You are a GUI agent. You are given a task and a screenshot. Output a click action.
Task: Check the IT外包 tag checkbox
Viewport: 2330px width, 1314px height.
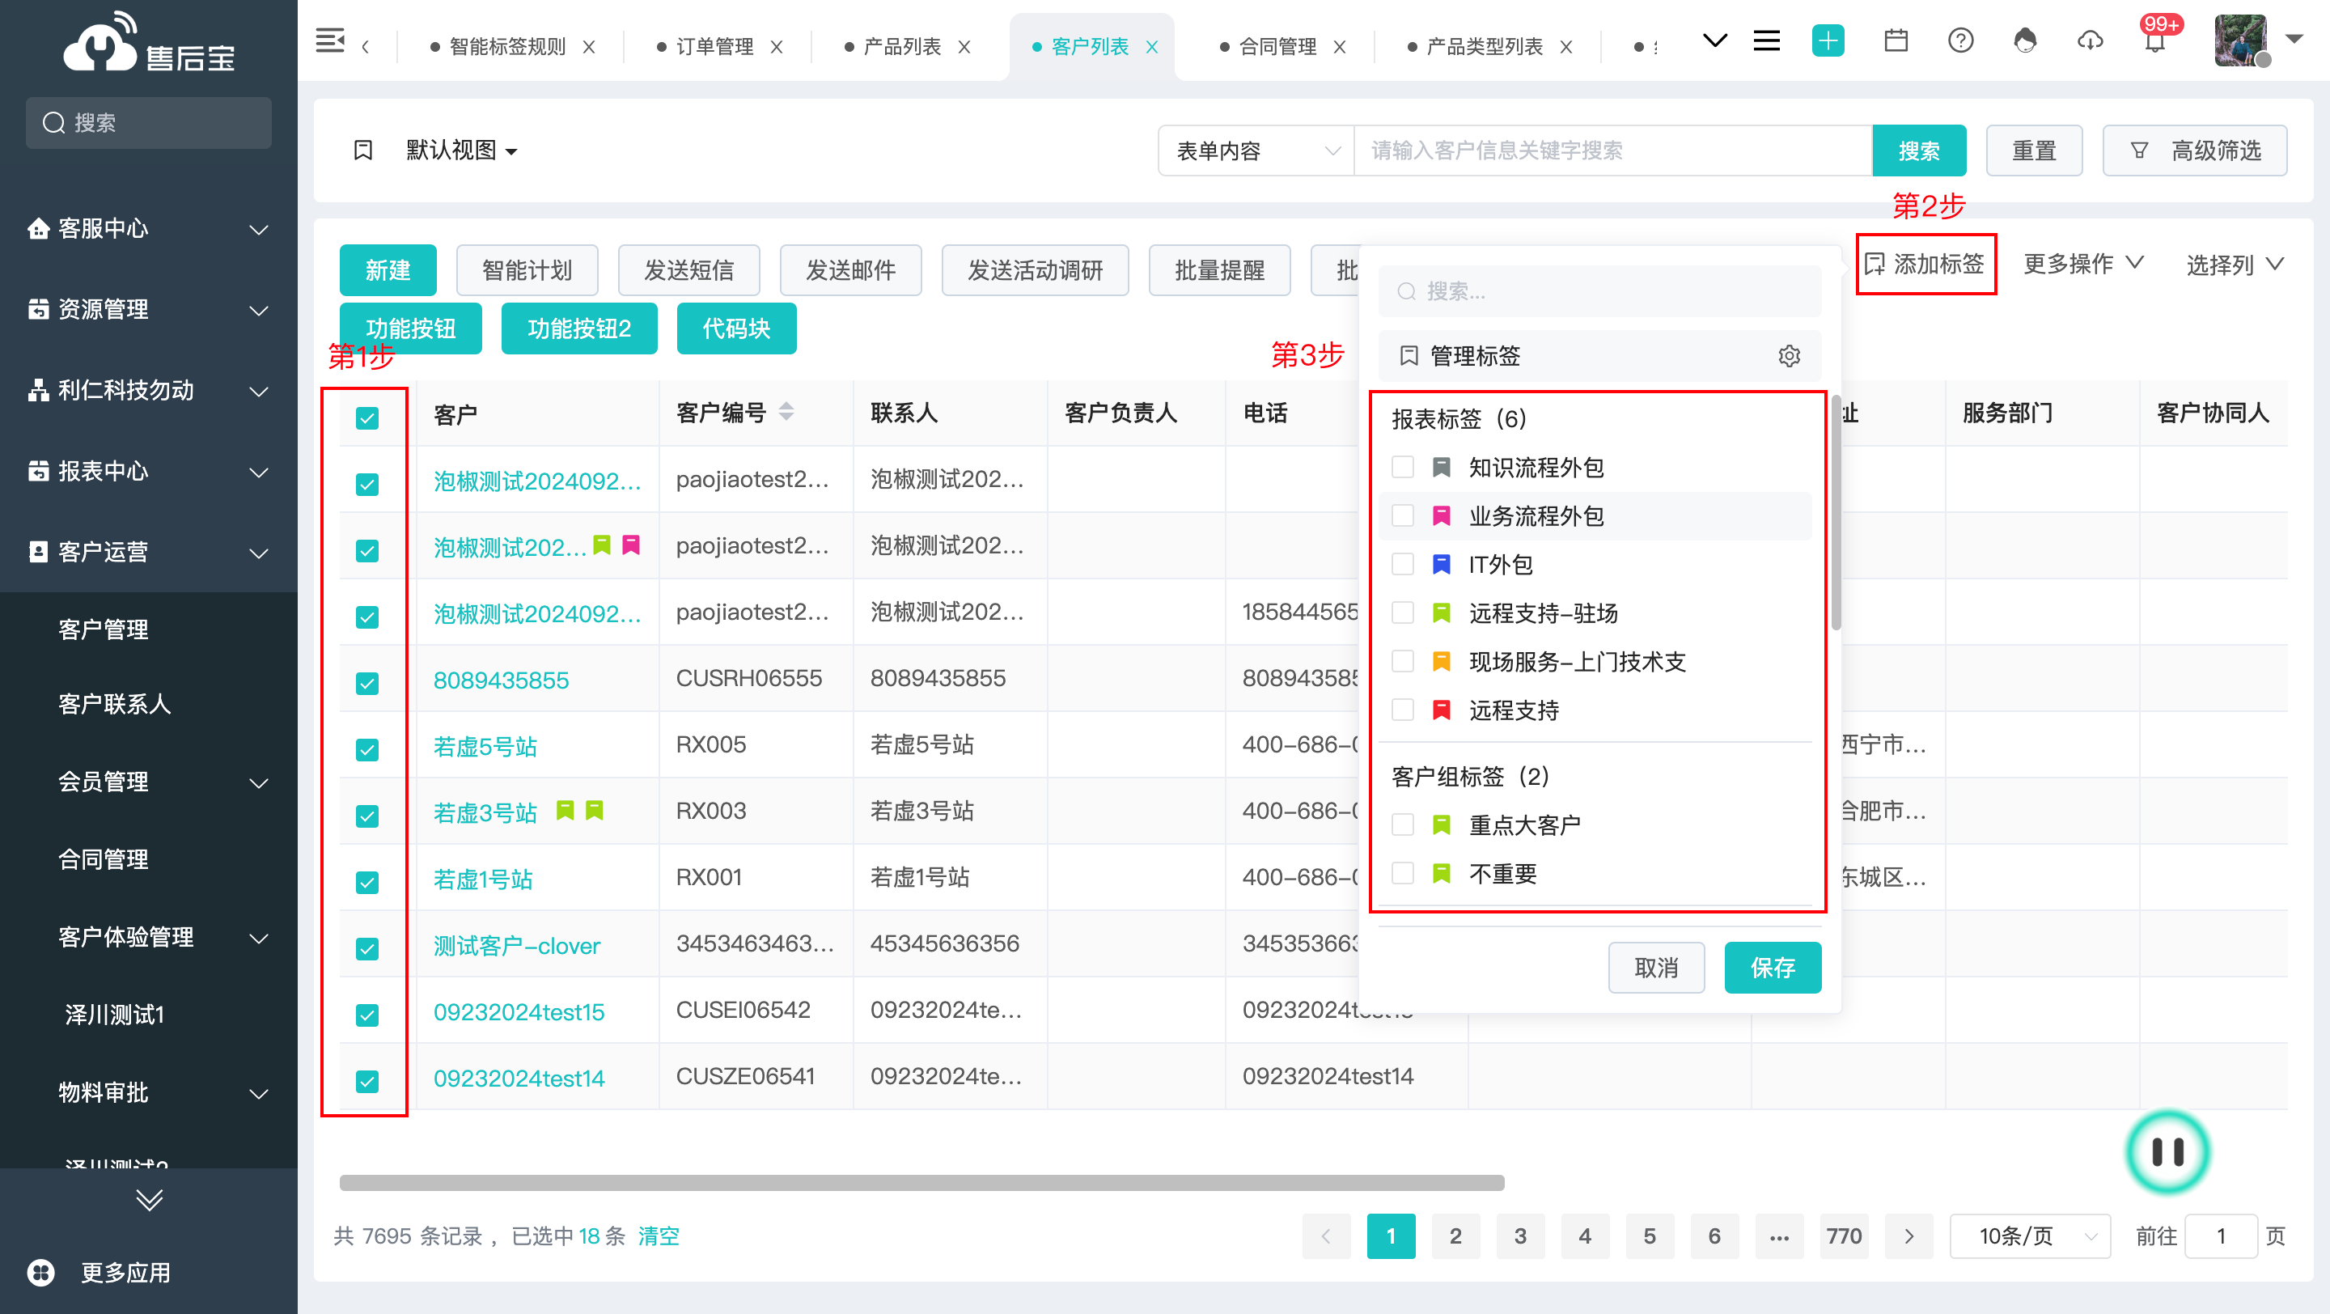click(1403, 564)
